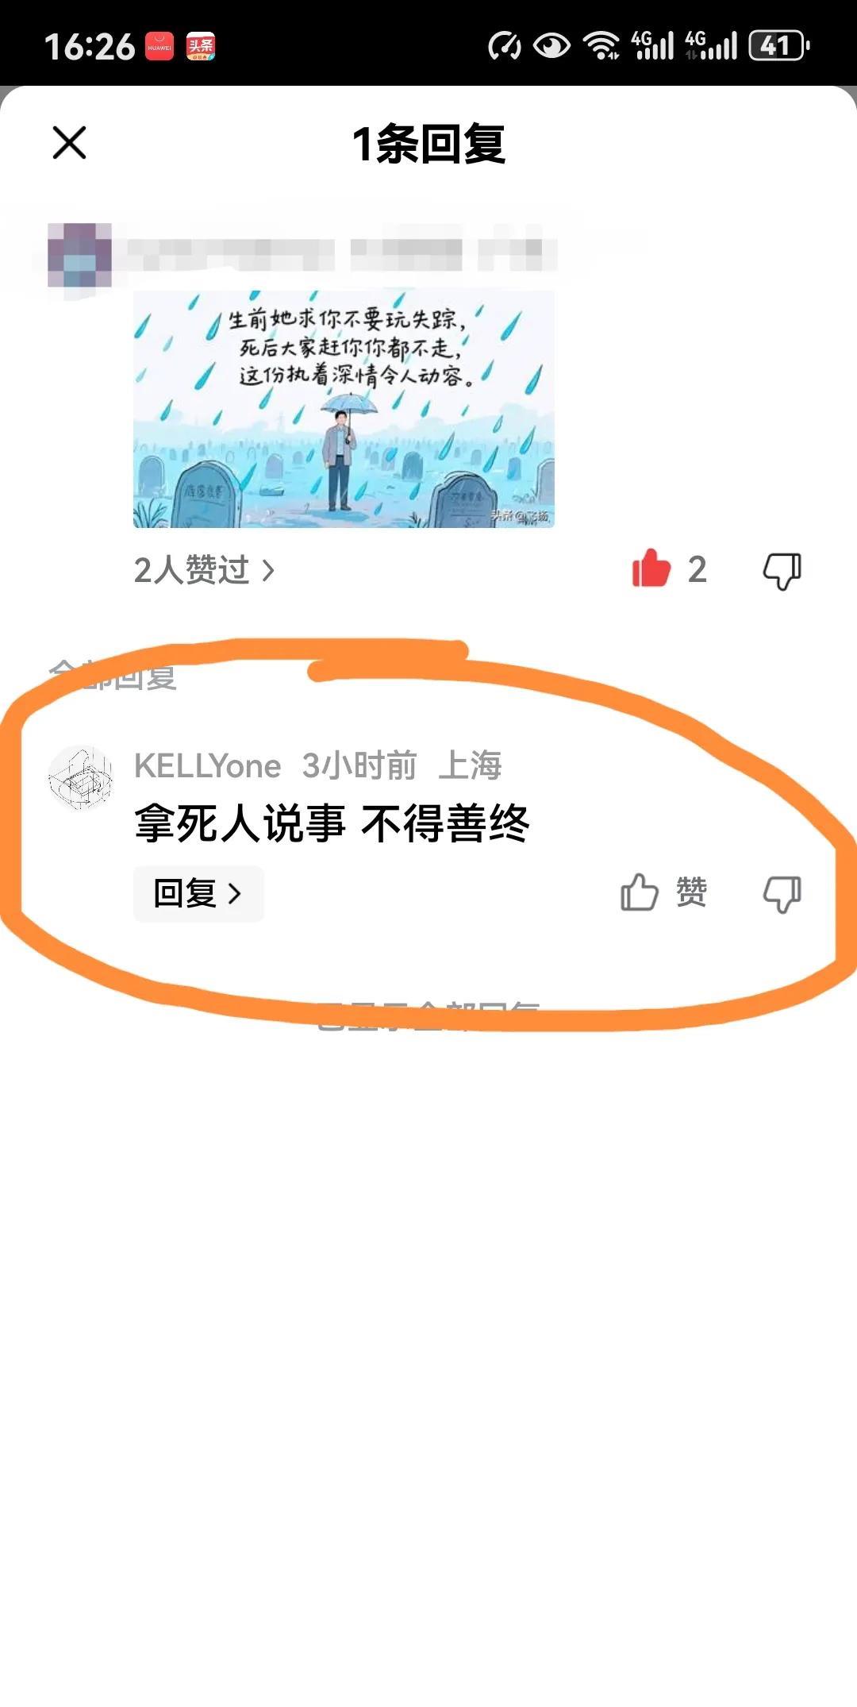Screen dimensions: 857x1707
Task: Dislike the main comment with thumbs-down icon
Action: tap(782, 571)
